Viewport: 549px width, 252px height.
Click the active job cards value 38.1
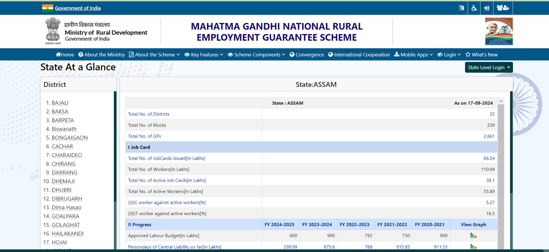pos(490,180)
